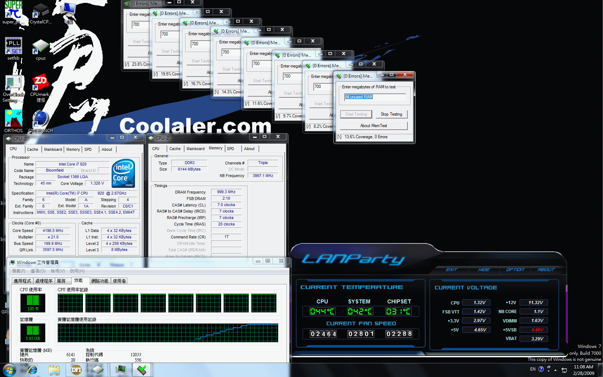Click the greyed Start Testing button

356,114
